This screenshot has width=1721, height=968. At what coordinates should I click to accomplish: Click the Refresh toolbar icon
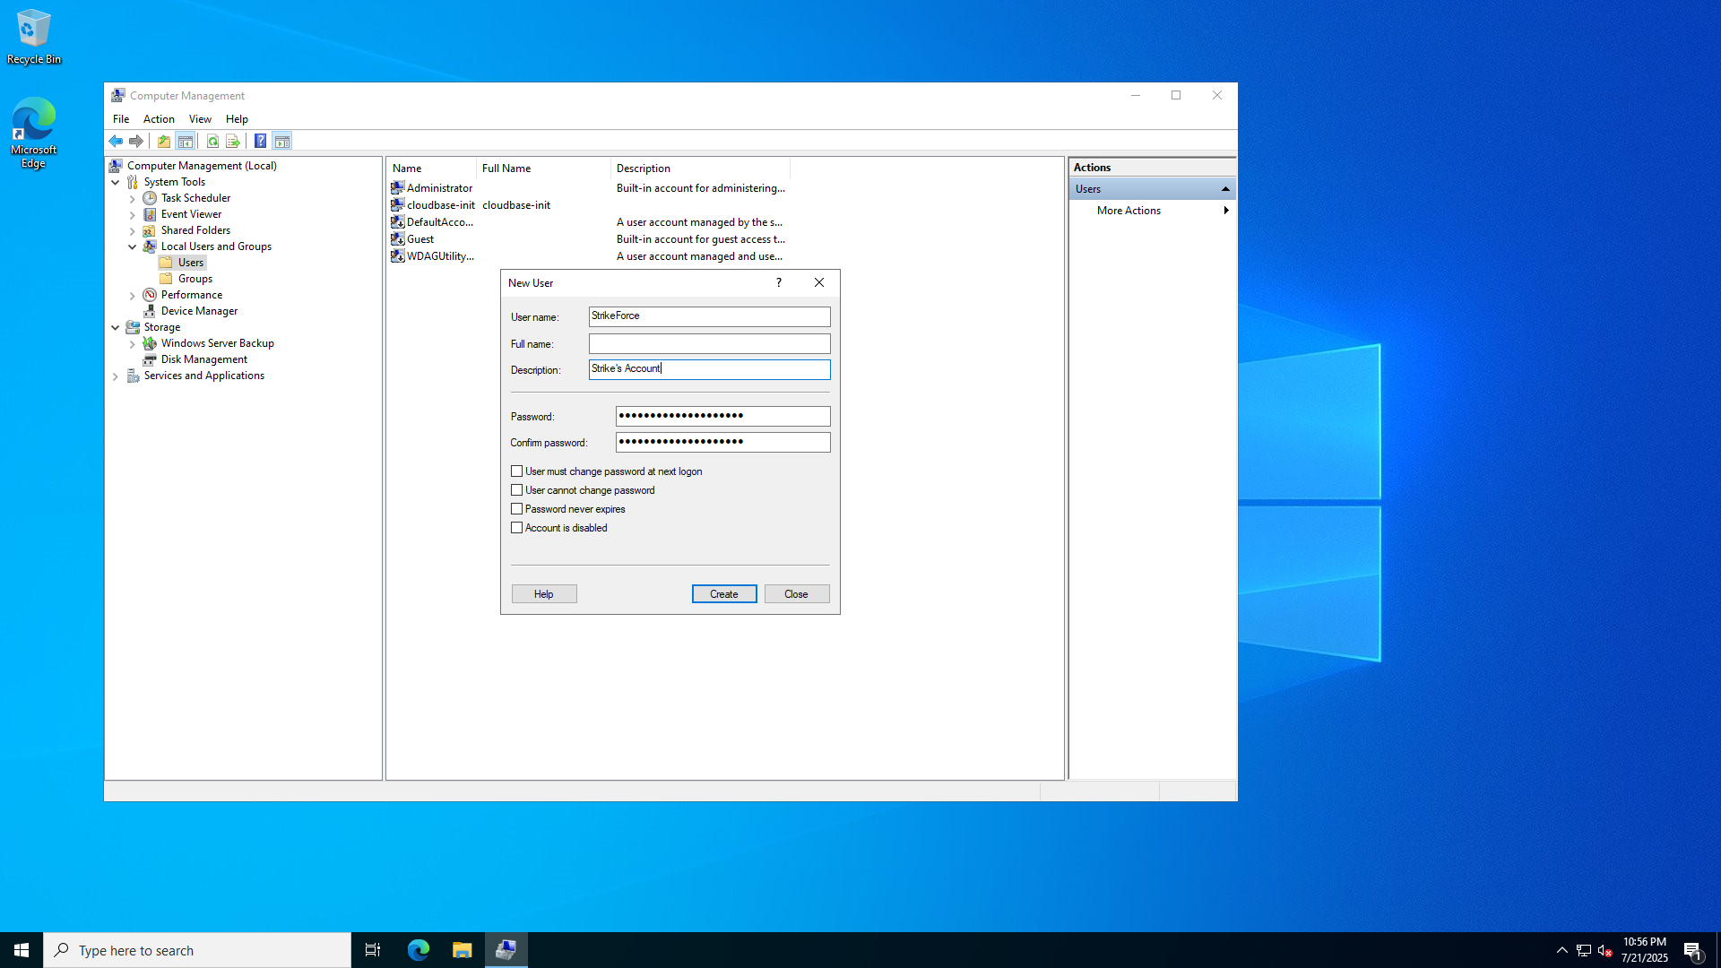tap(212, 141)
